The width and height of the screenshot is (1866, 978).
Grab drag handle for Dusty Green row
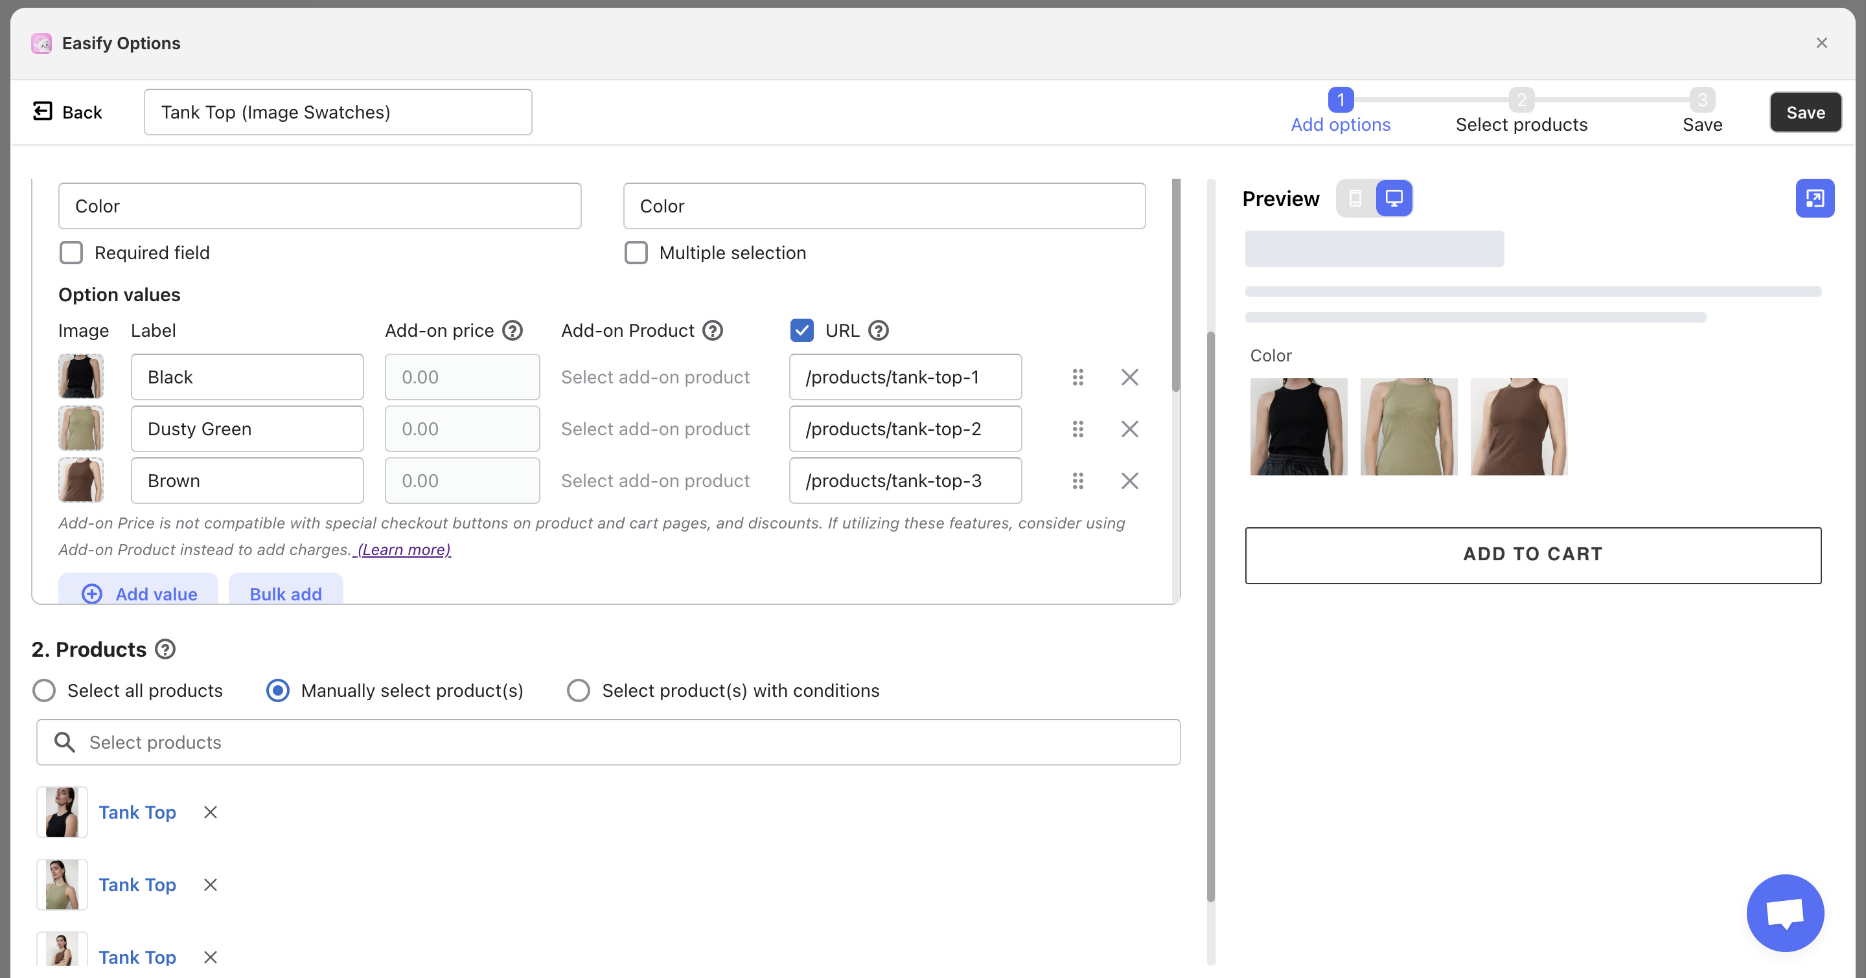[x=1078, y=429]
